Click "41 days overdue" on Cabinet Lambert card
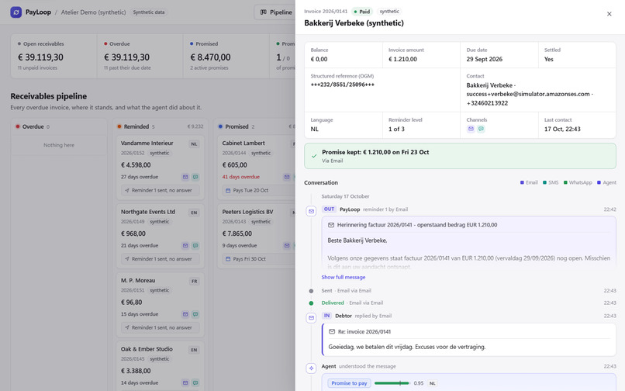 tap(240, 177)
